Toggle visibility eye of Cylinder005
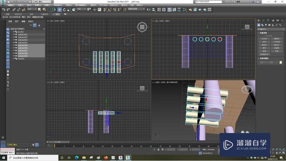This screenshot has width=286, height=161. coord(14,45)
